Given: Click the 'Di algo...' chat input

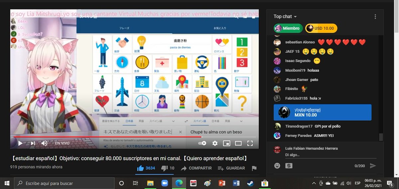Looking at the screenshot, I should point(331,155).
